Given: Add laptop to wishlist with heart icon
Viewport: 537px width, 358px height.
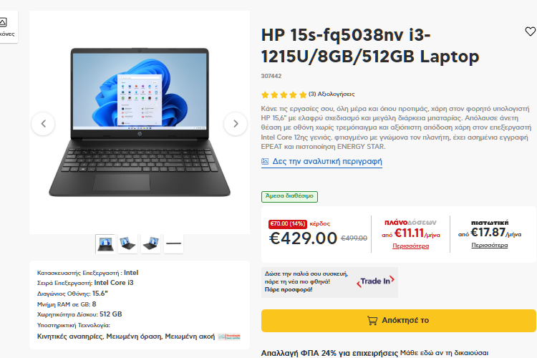Looking at the screenshot, I should (x=530, y=32).
